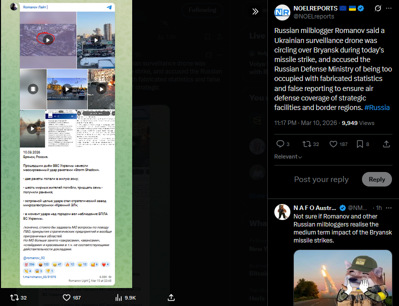399x306 pixels.
Task: Click the verified badge next to NOELREPORTS
Action: (360, 8)
